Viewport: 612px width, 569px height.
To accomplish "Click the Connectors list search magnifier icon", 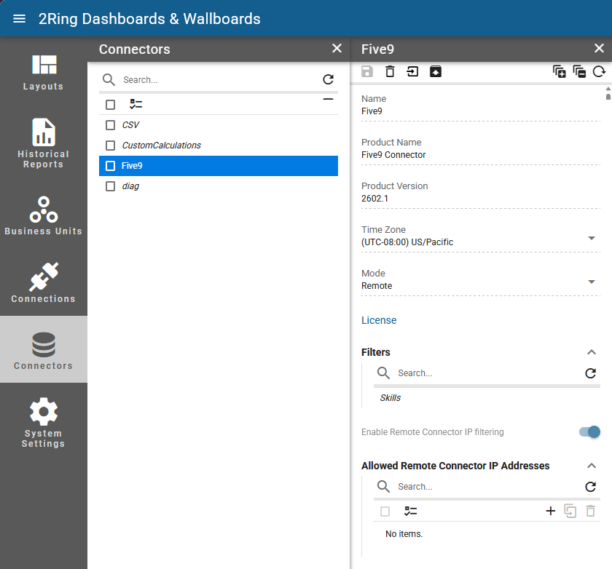I will point(109,80).
